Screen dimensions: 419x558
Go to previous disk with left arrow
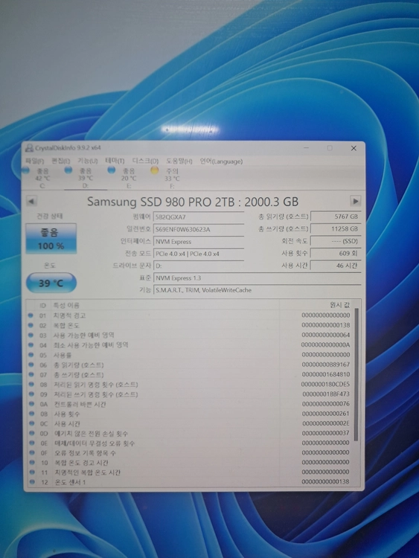(31, 202)
